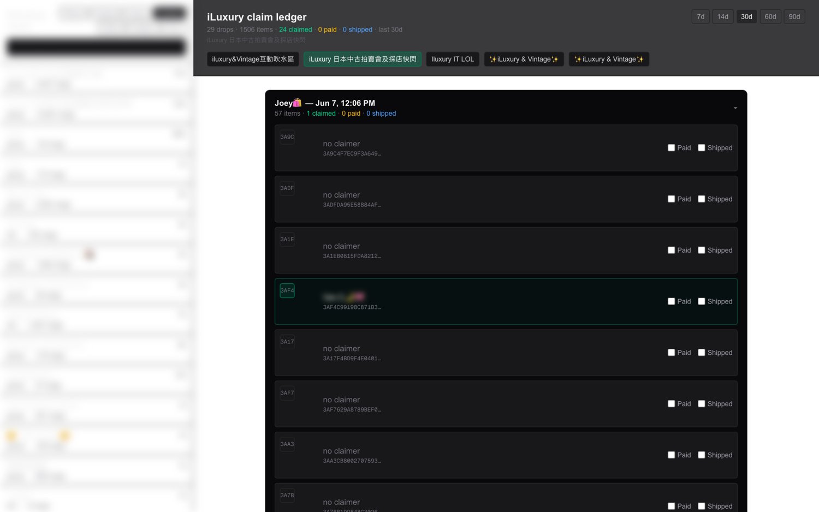Screen dimensions: 819x512
Task: Collapse the Joey Jun 7 drop
Action: (735, 108)
